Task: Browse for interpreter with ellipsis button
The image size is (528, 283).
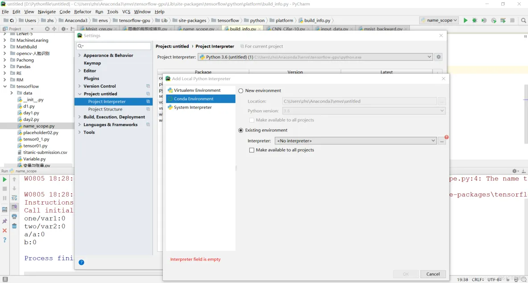Action: 442,141
